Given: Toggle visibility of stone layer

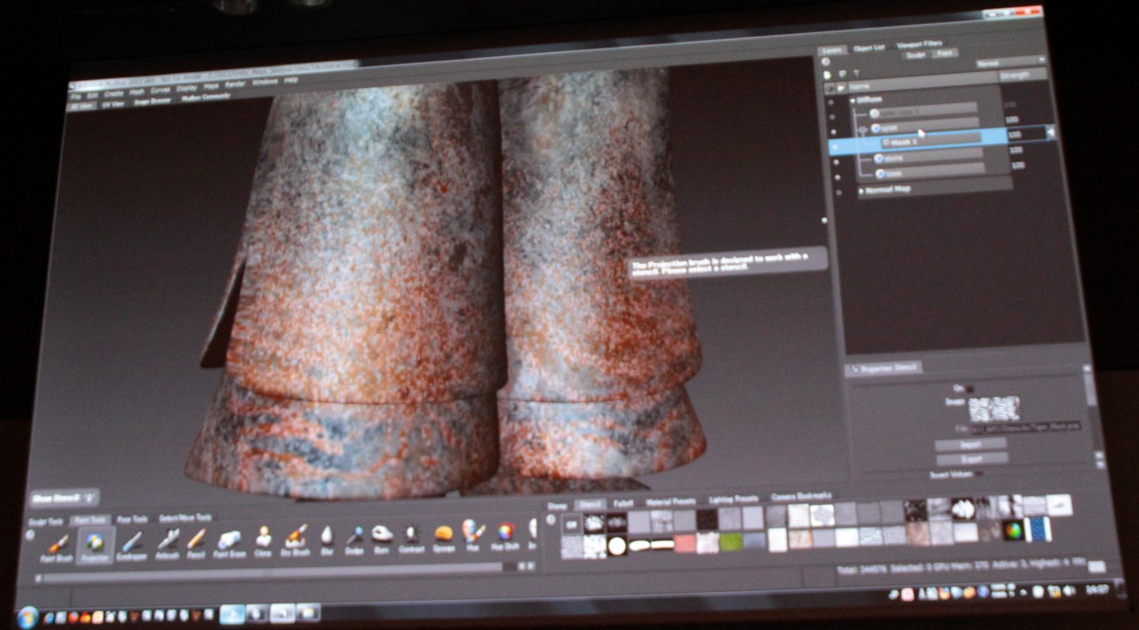Looking at the screenshot, I should tap(836, 162).
